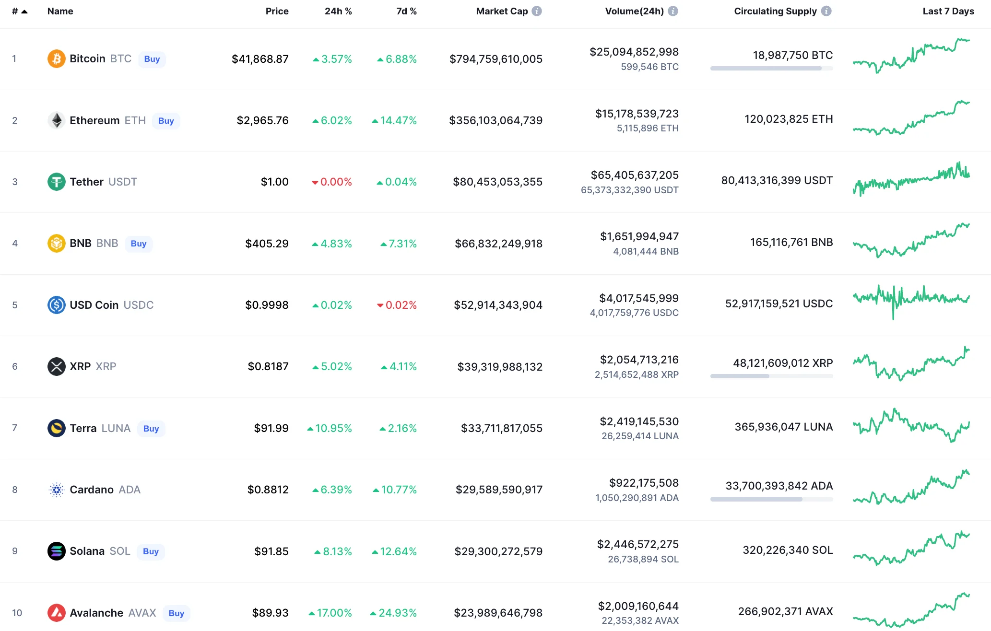Sort table by Name column header
The height and width of the screenshot is (631, 991).
(x=60, y=11)
